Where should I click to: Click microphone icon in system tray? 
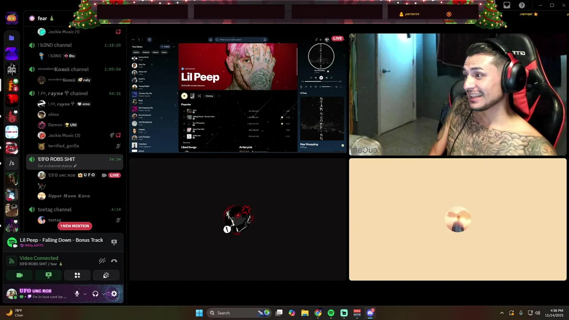[521, 313]
